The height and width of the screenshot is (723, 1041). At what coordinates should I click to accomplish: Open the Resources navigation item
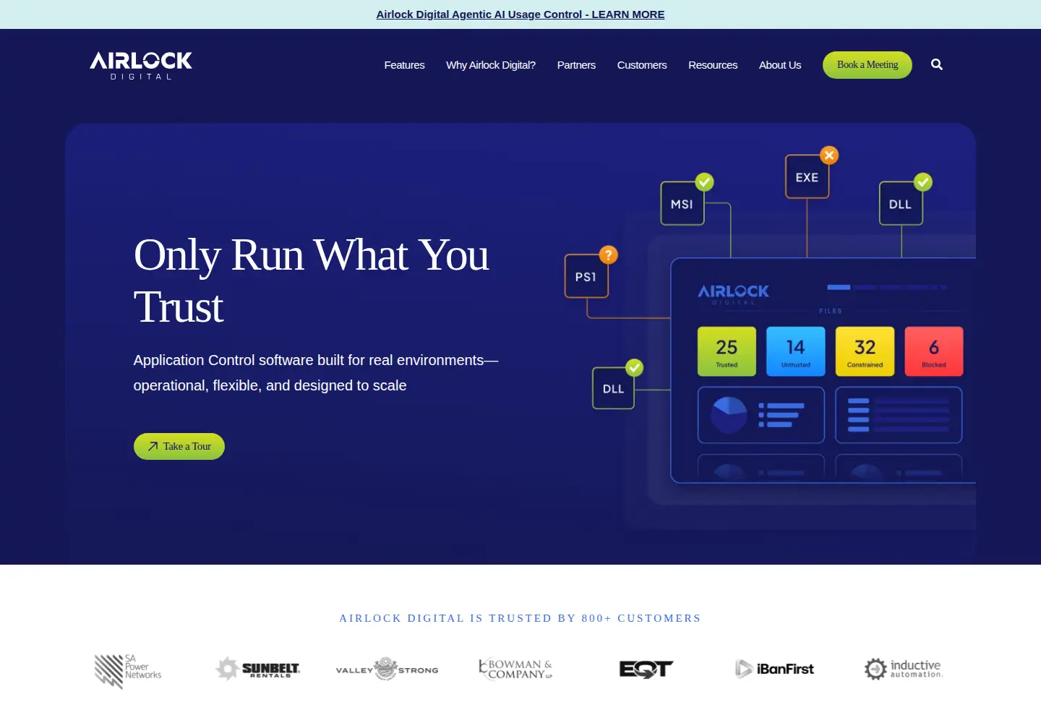coord(713,65)
